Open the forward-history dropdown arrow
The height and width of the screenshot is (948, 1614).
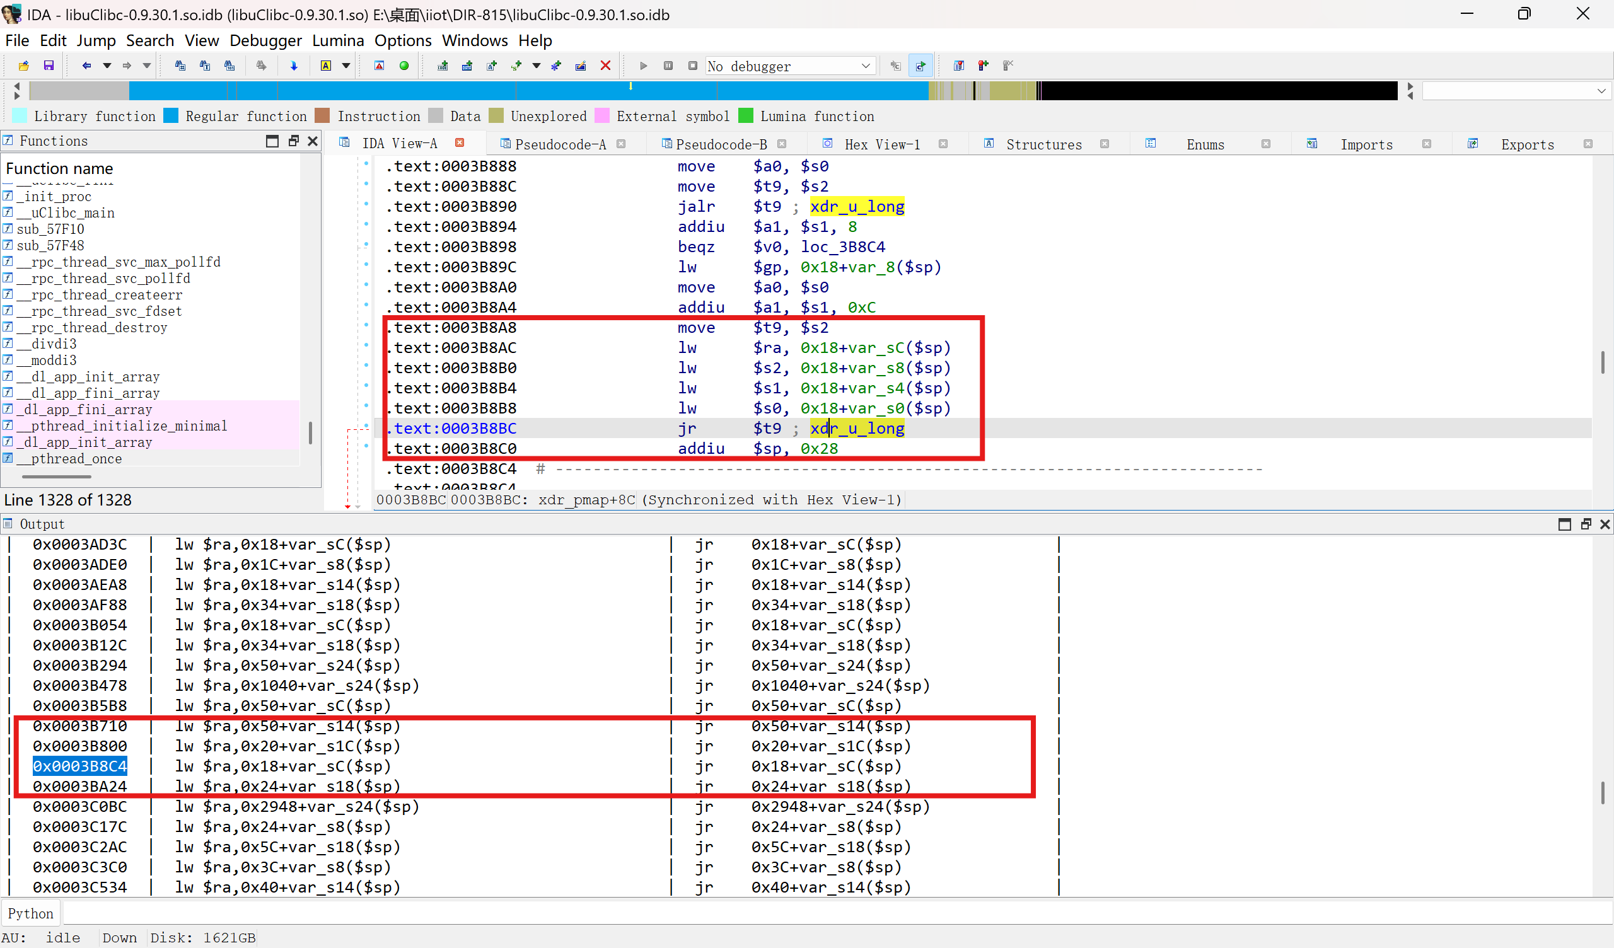click(147, 66)
